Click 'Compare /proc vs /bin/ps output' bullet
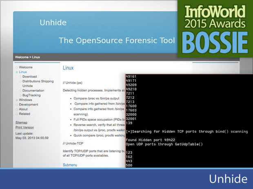Screen dimensions: 253x189 click(96, 98)
